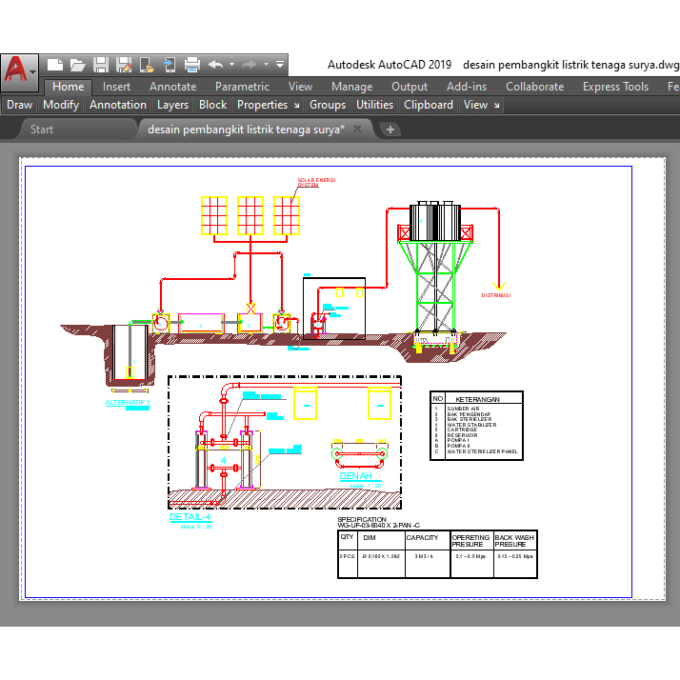
Task: Click Save to Web & Mobile icon
Action: click(170, 65)
